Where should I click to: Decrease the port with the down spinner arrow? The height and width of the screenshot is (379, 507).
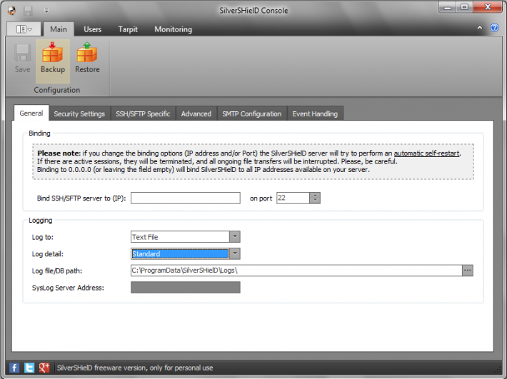coord(315,201)
